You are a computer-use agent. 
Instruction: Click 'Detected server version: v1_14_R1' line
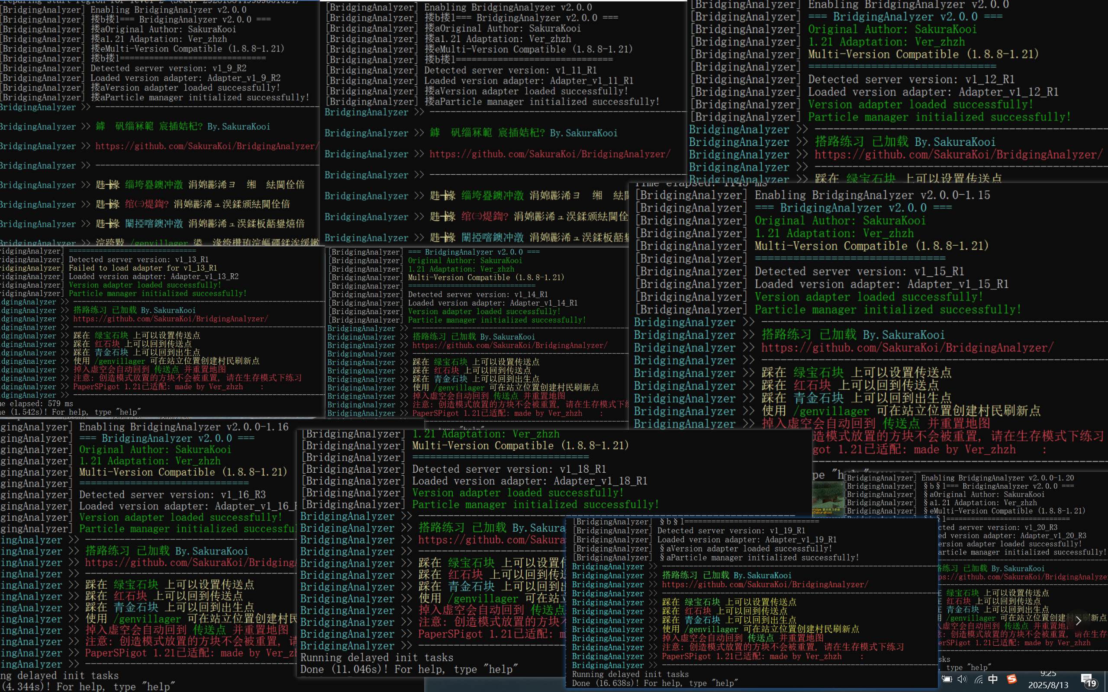[478, 295]
